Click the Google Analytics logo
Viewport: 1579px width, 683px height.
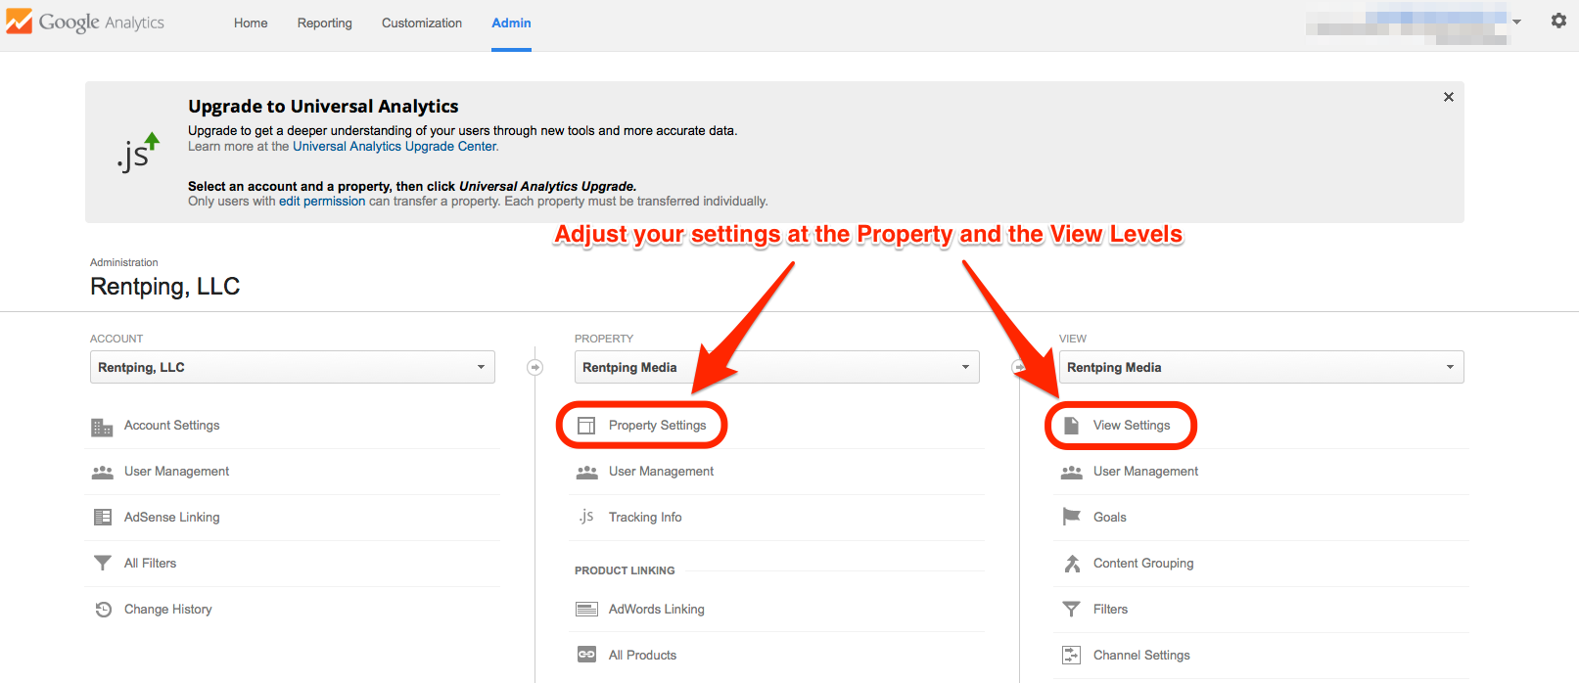click(85, 22)
